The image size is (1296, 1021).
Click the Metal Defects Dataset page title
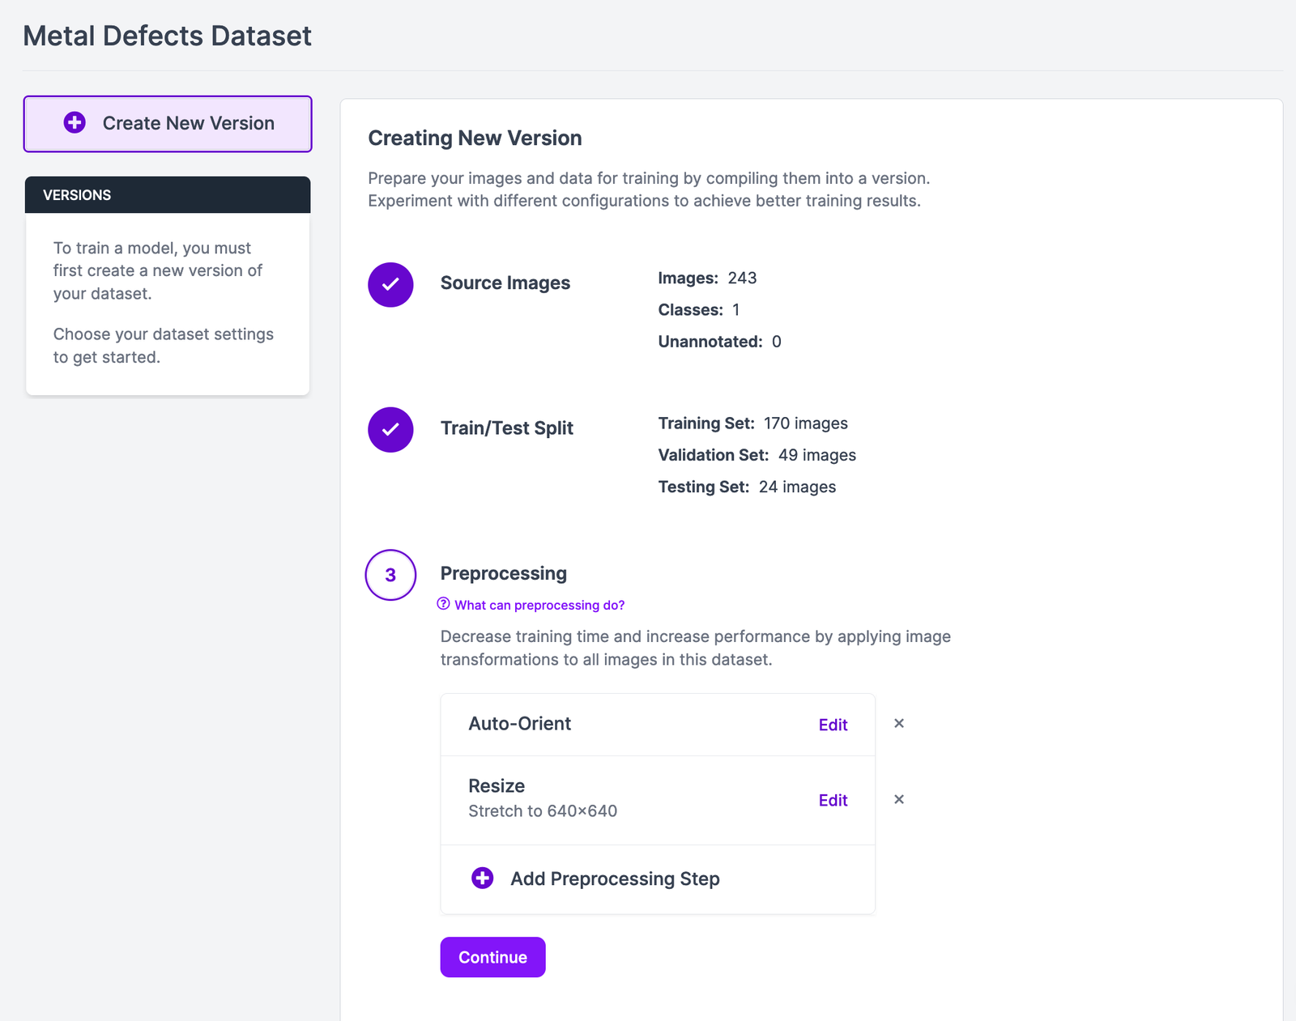click(167, 36)
